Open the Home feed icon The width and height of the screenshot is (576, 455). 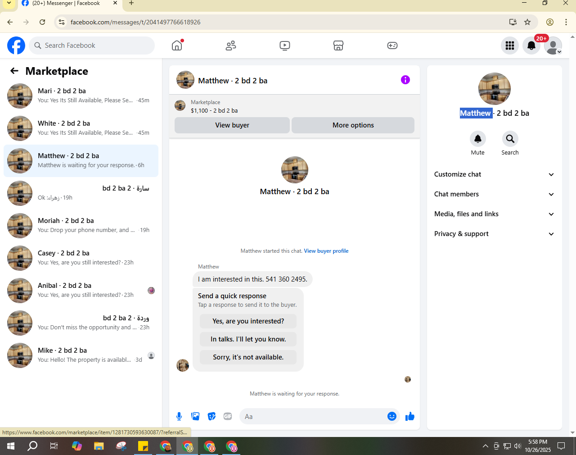[x=177, y=45]
